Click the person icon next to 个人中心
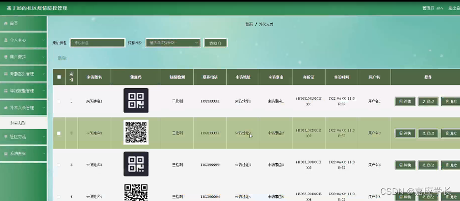Viewport: 460px width, 201px height. pos(6,40)
